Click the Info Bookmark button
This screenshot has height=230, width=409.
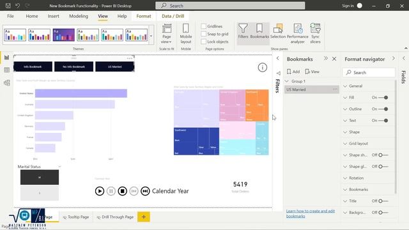click(x=33, y=66)
